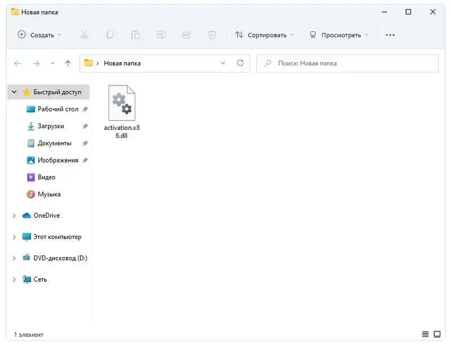Viewport: 451px width, 347px height.
Task: Expand the DVD-дисковод (D:) node
Action: coord(14,258)
